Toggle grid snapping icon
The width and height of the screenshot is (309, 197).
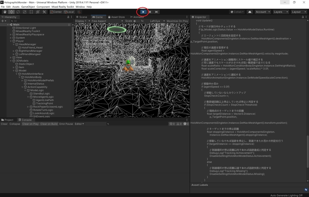click(x=79, y=12)
